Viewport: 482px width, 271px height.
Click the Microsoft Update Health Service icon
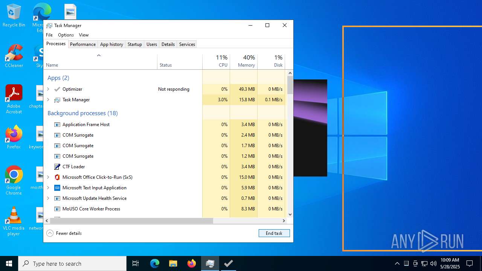tap(57, 198)
